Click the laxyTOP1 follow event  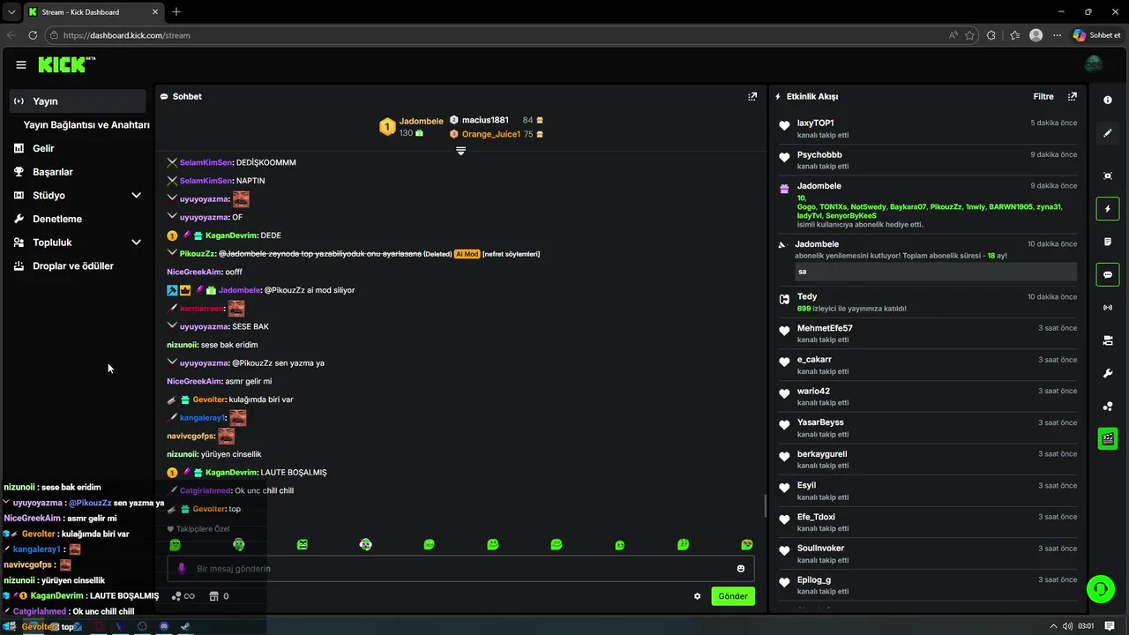(x=927, y=129)
